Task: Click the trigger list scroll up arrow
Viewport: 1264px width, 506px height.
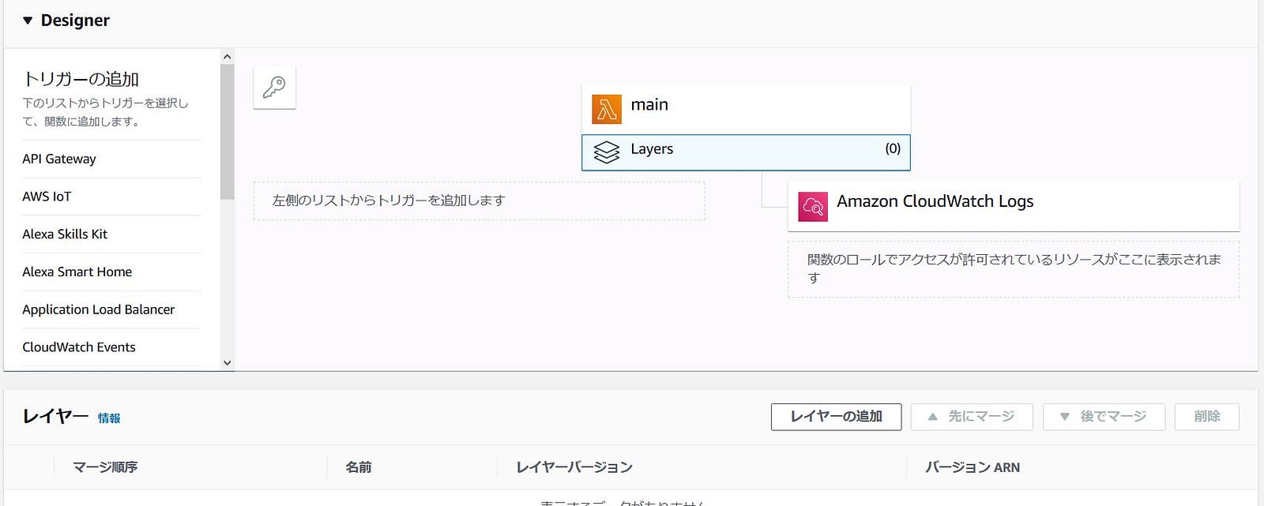Action: tap(228, 57)
